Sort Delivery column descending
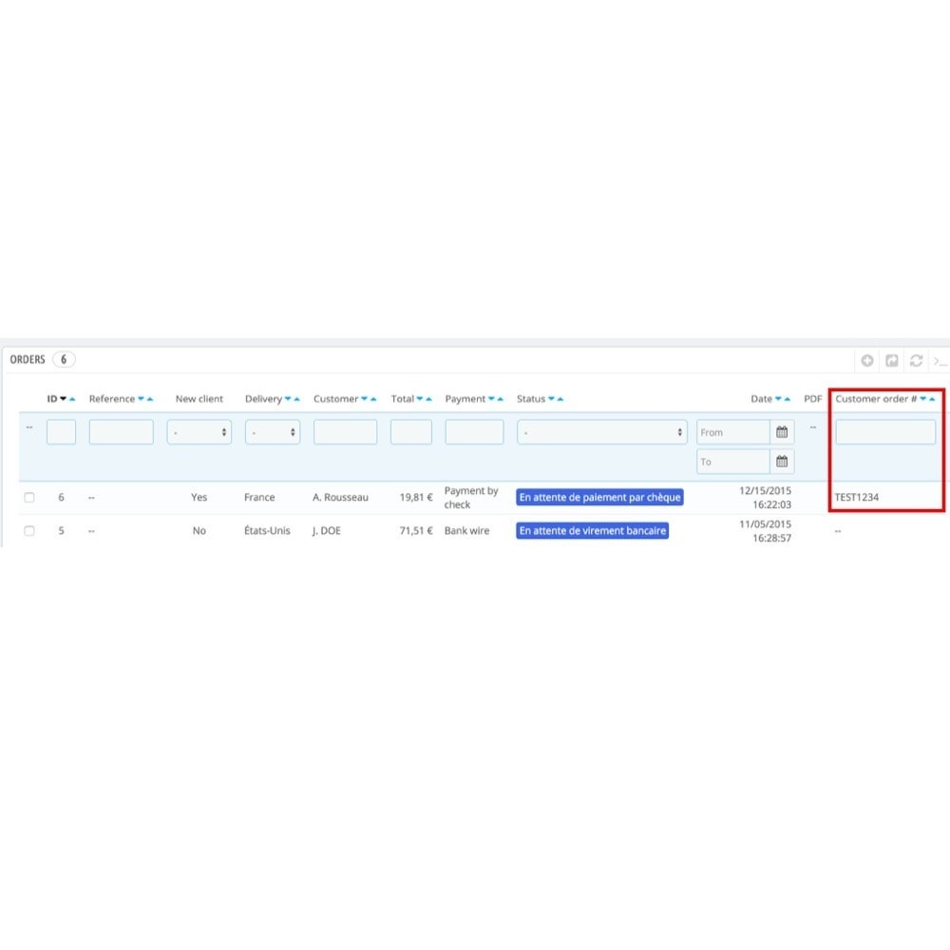 288,399
